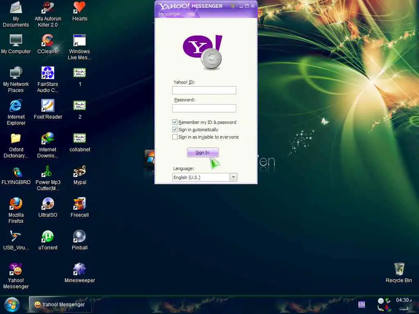Launch uTorrent desktop shortcut
This screenshot has height=314, width=419.
click(48, 240)
